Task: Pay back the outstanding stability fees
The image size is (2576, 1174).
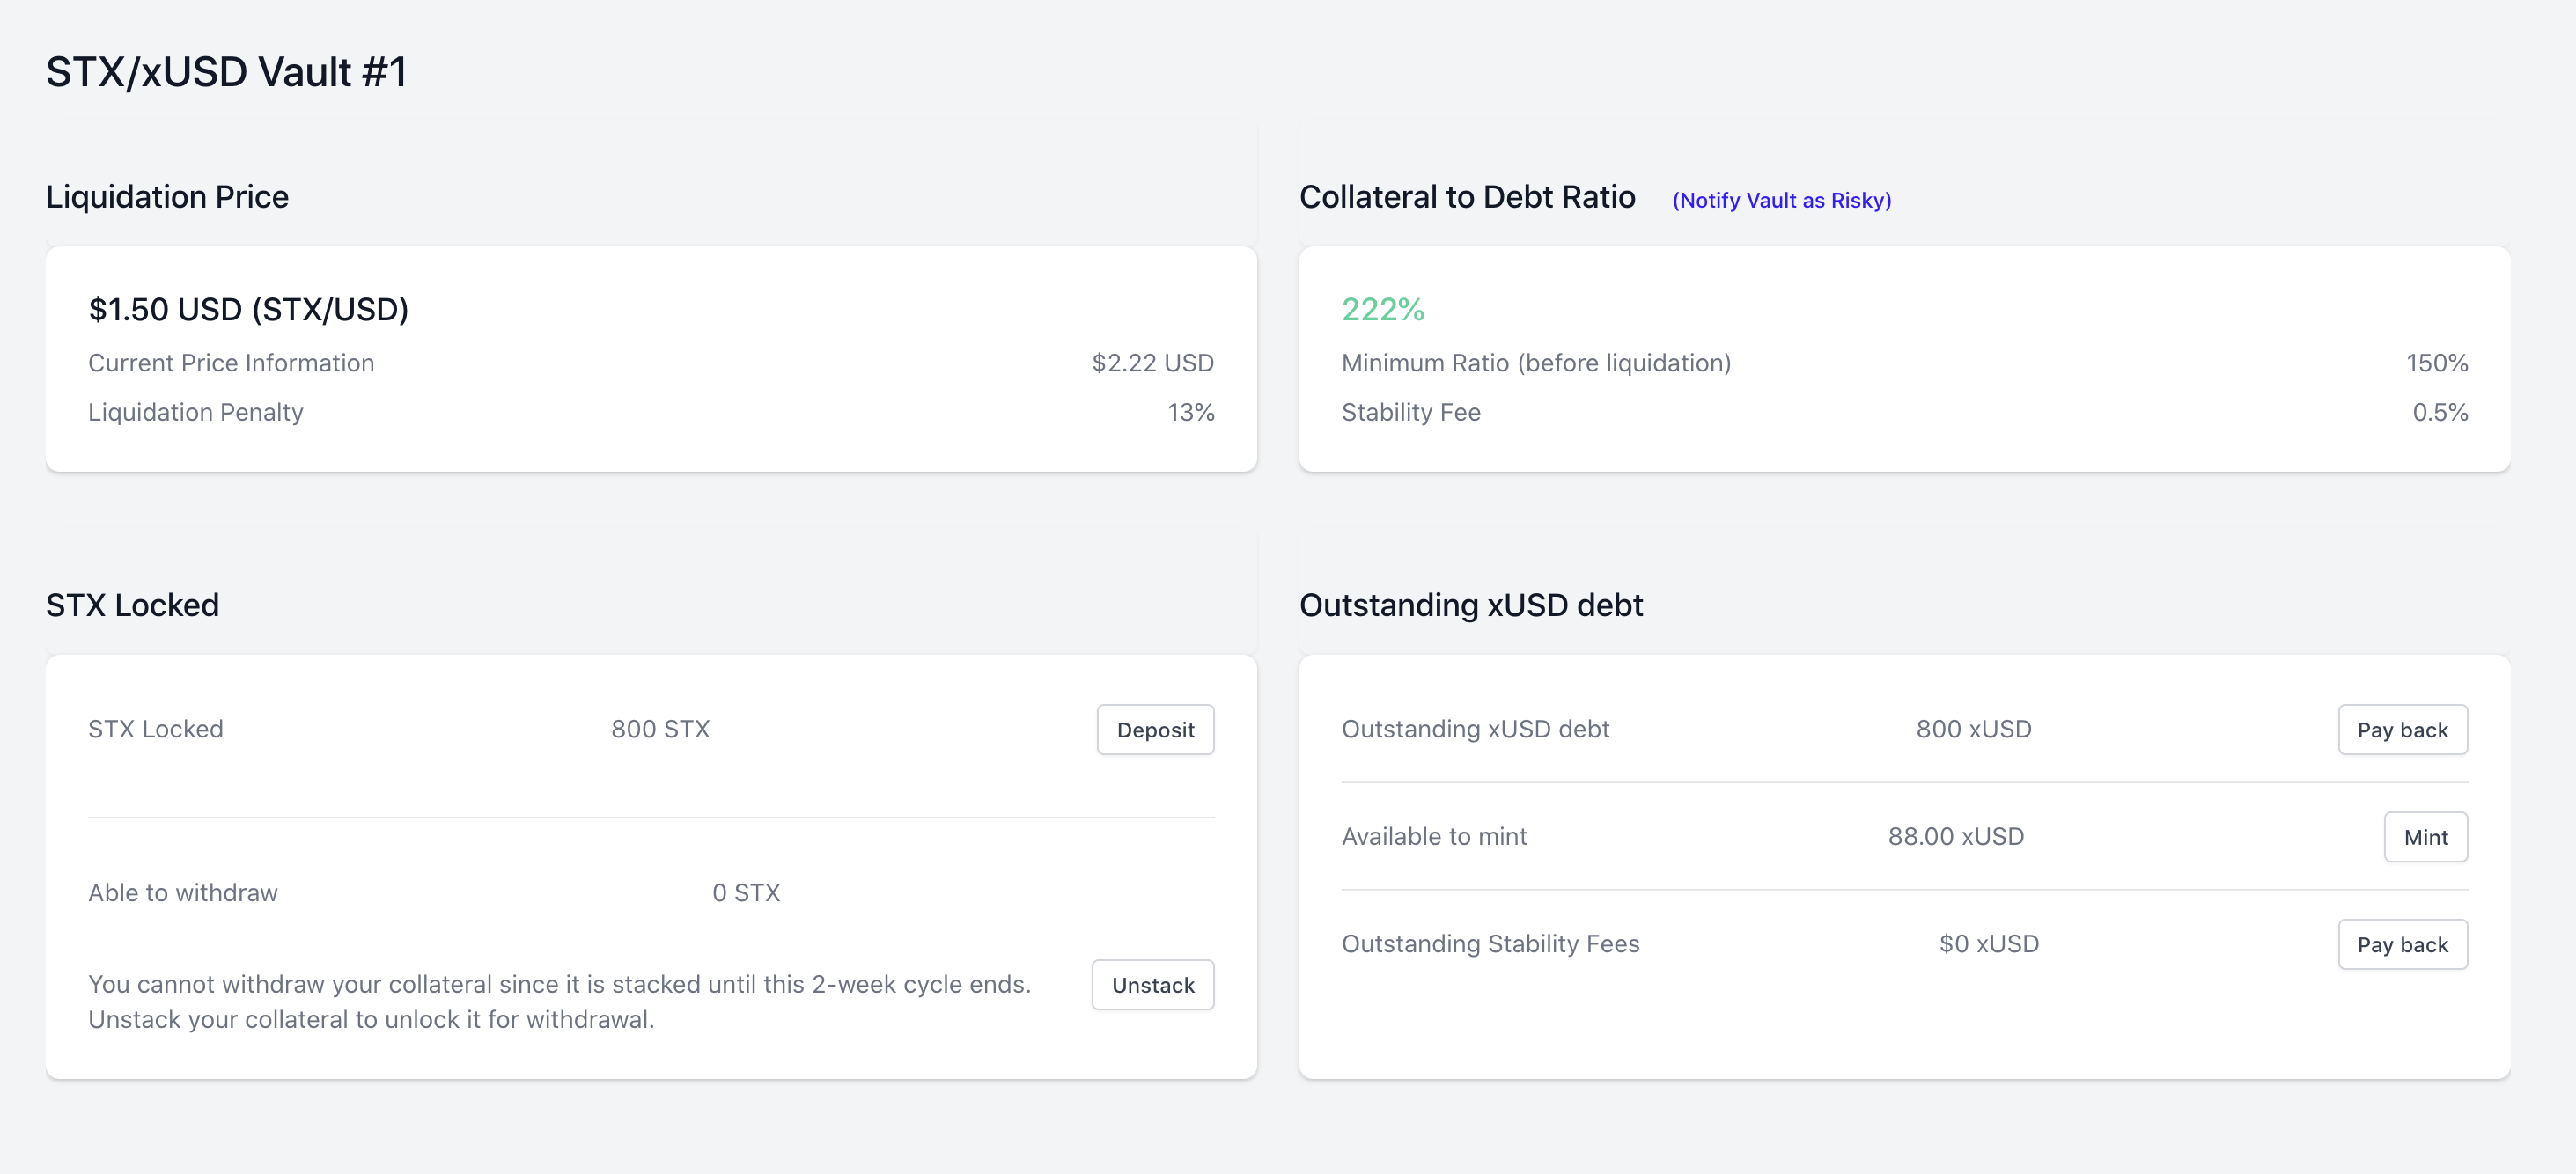Action: point(2403,944)
